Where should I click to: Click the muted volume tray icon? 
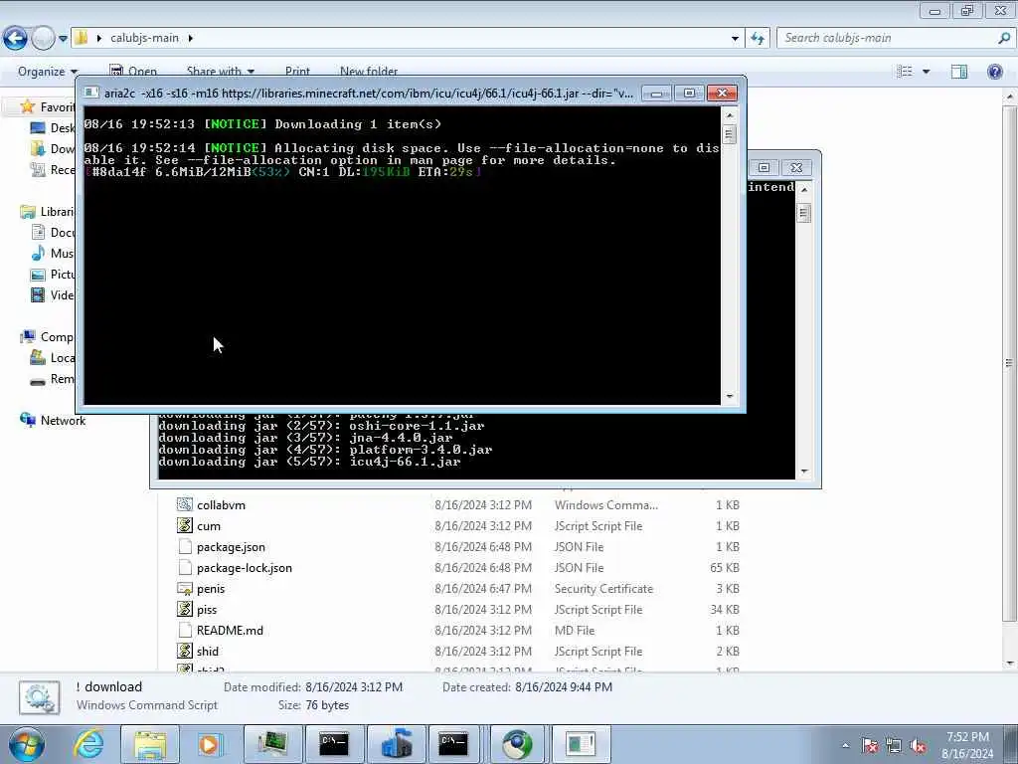918,746
